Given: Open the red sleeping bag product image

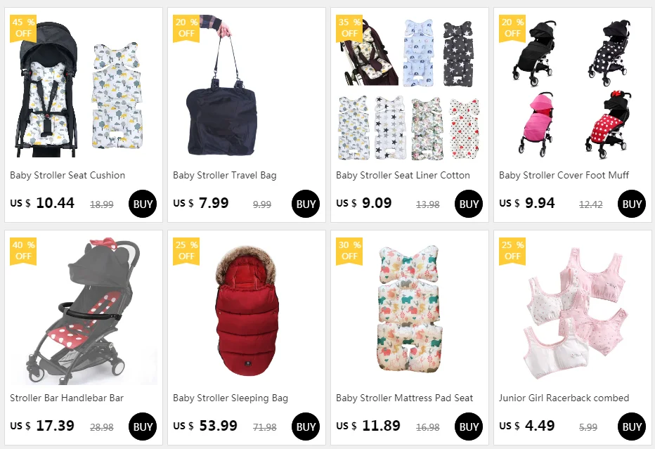Looking at the screenshot, I should (x=247, y=310).
